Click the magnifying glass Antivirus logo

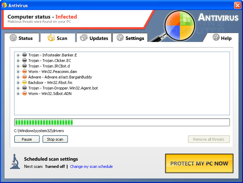(x=179, y=26)
